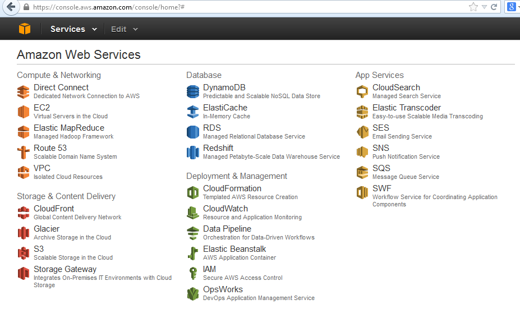Follow the Data Pipeline link
This screenshot has width=520, height=318.
coord(227,229)
